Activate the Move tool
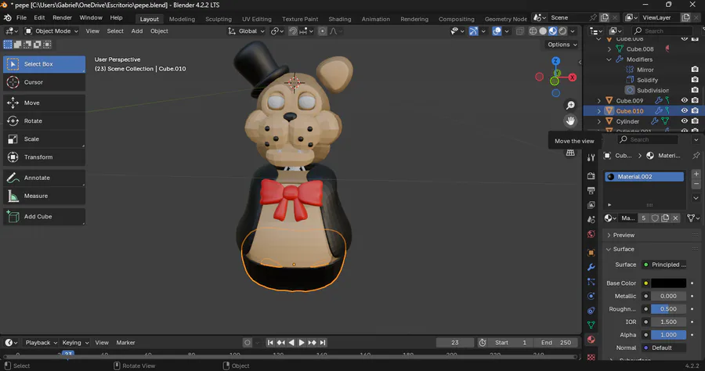The width and height of the screenshot is (705, 371). [x=44, y=103]
